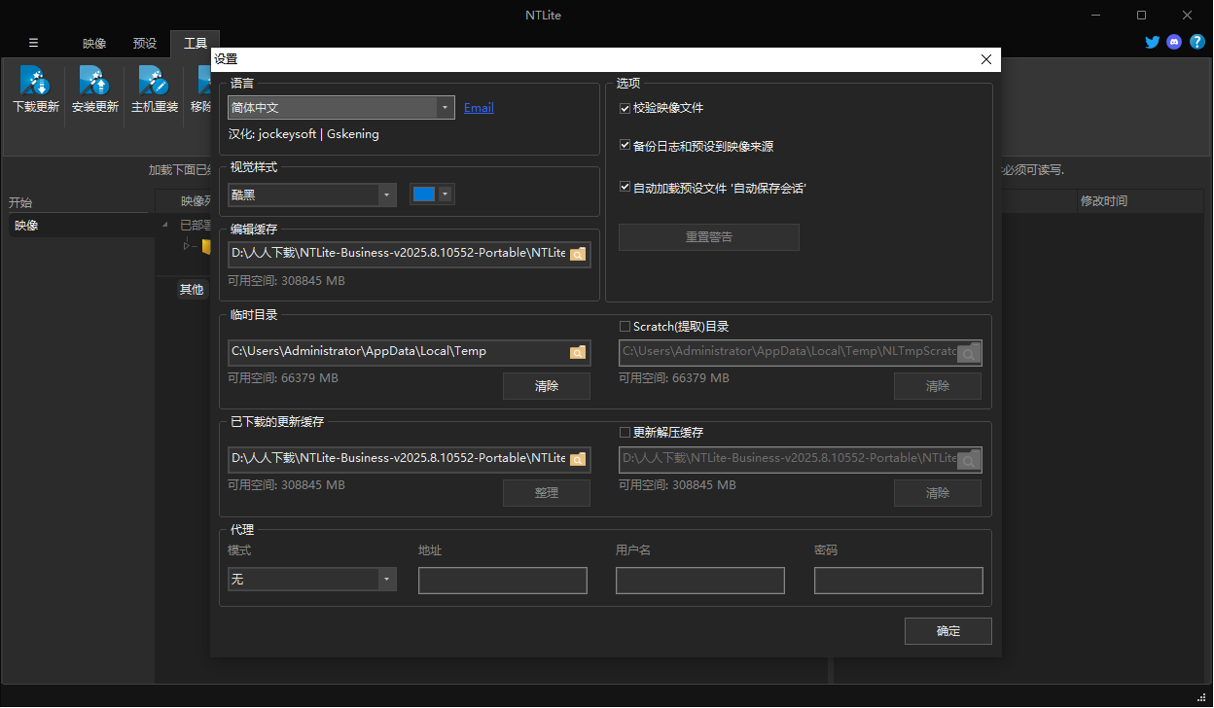Click the 下载更新 toolbar icon
The height and width of the screenshot is (708, 1214).
pos(36,82)
